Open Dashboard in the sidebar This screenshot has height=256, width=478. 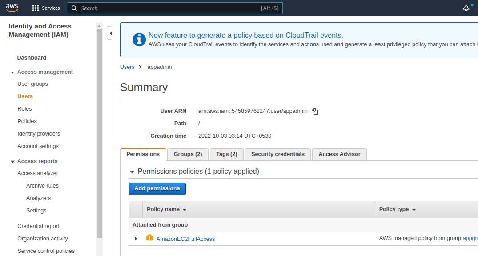(32, 58)
